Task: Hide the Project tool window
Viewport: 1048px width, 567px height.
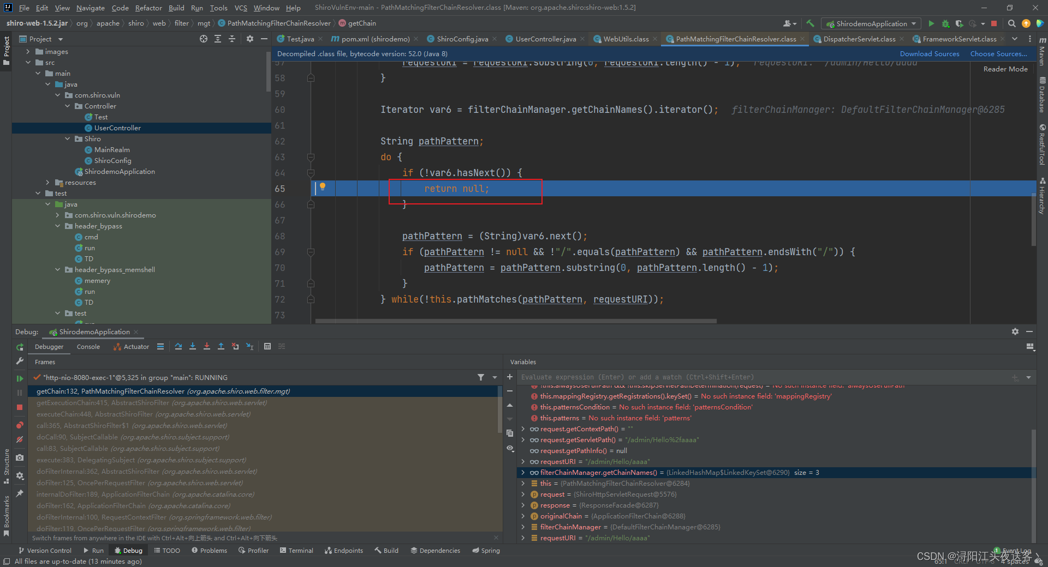Action: coord(264,39)
